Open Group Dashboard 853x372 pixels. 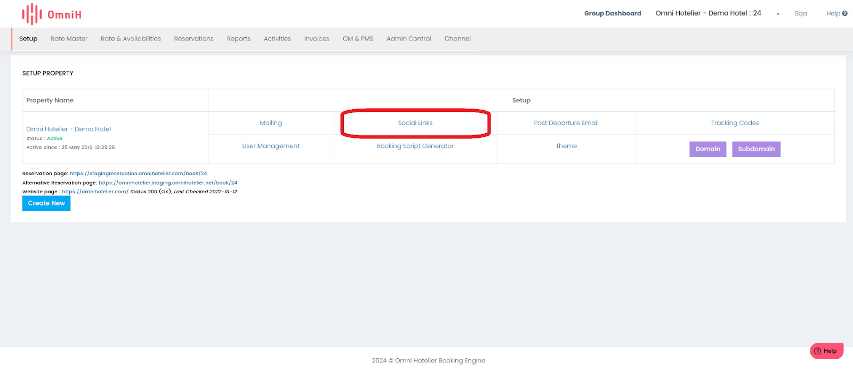coord(613,13)
